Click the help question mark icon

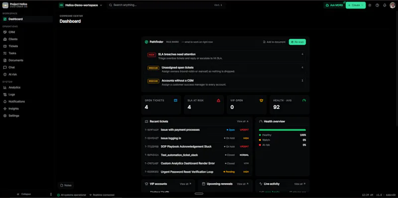pos(377,5)
